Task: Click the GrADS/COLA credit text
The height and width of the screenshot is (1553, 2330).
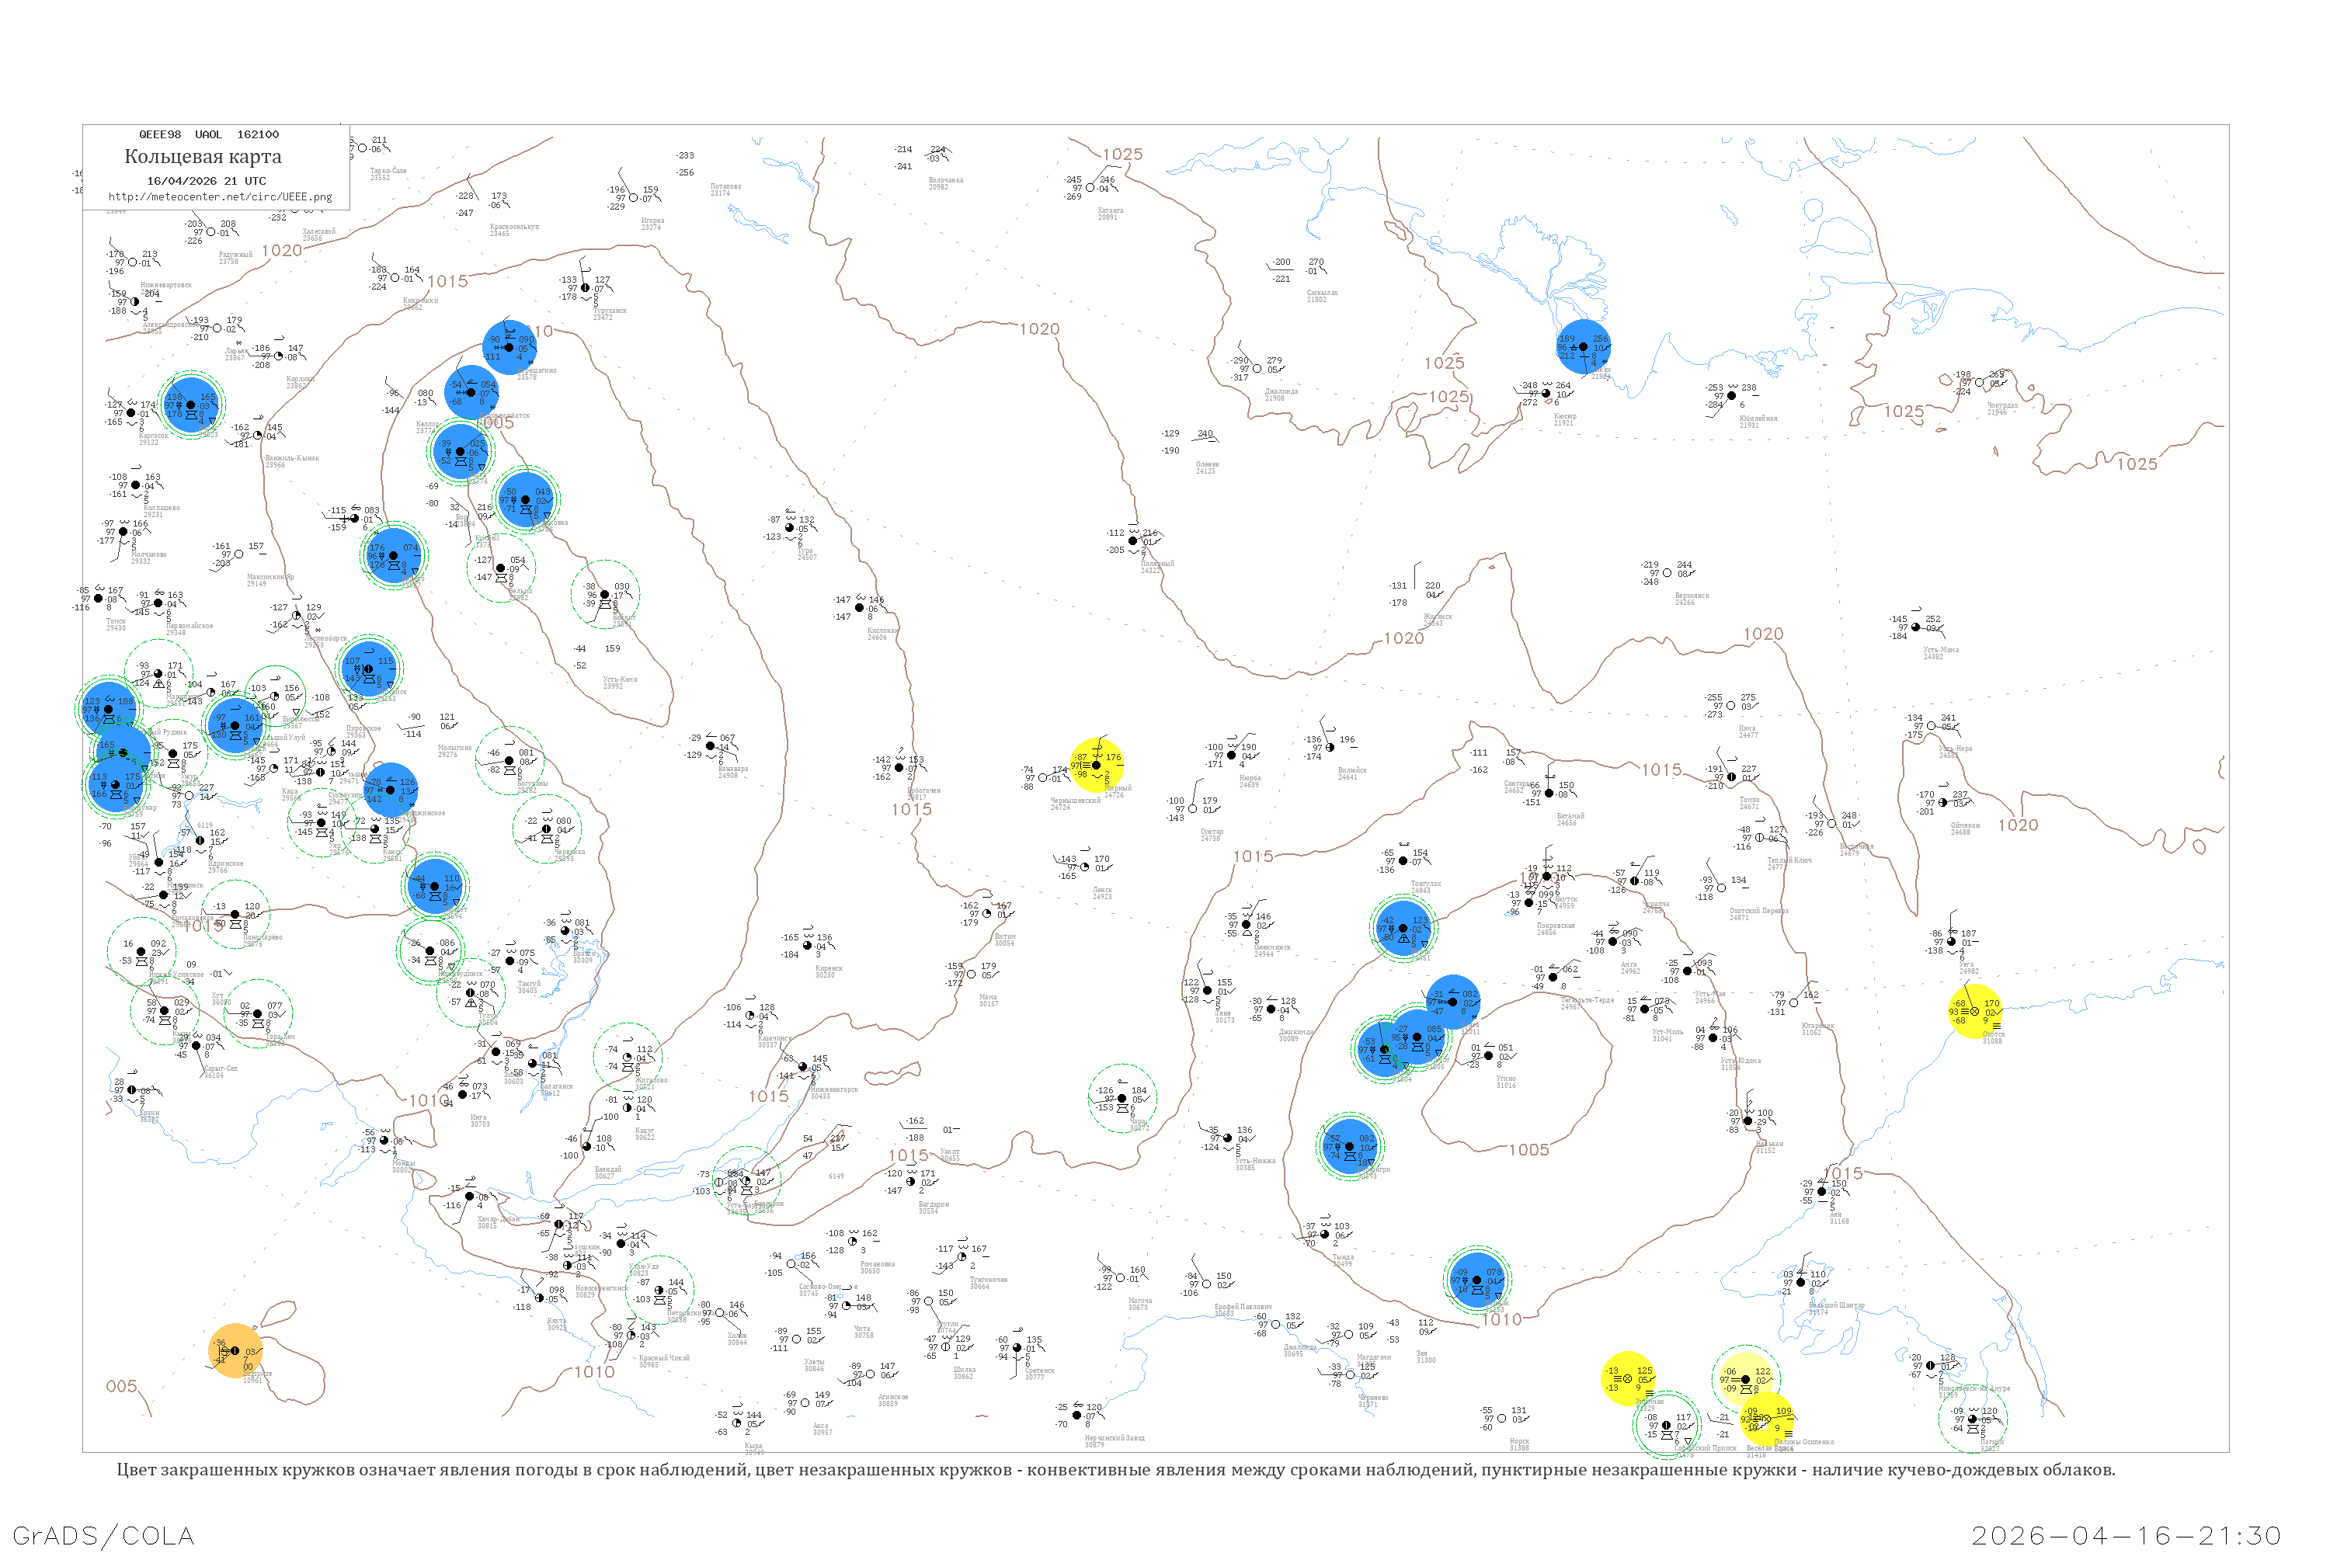Action: [103, 1535]
